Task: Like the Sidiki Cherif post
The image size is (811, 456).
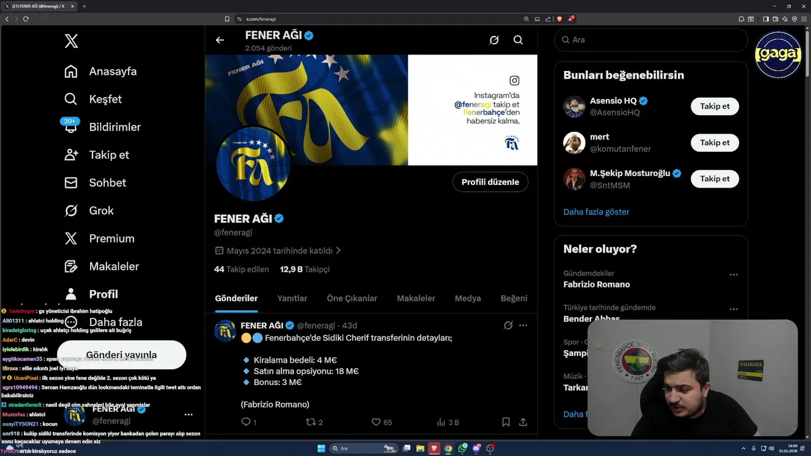Action: coord(376,422)
